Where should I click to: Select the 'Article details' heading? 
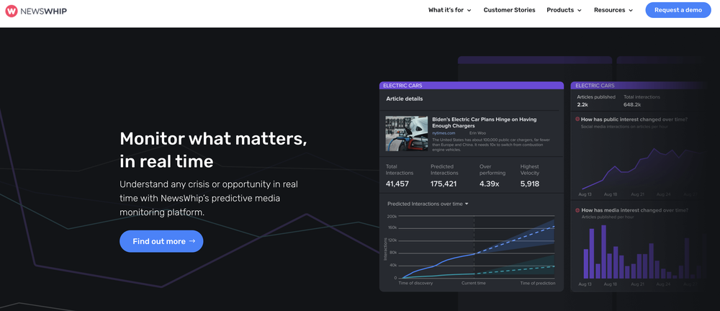[404, 99]
